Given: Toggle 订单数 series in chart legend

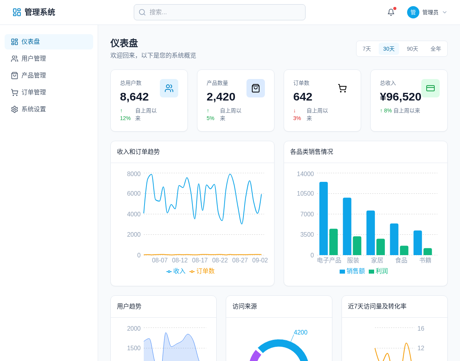Looking at the screenshot, I should click(x=202, y=271).
